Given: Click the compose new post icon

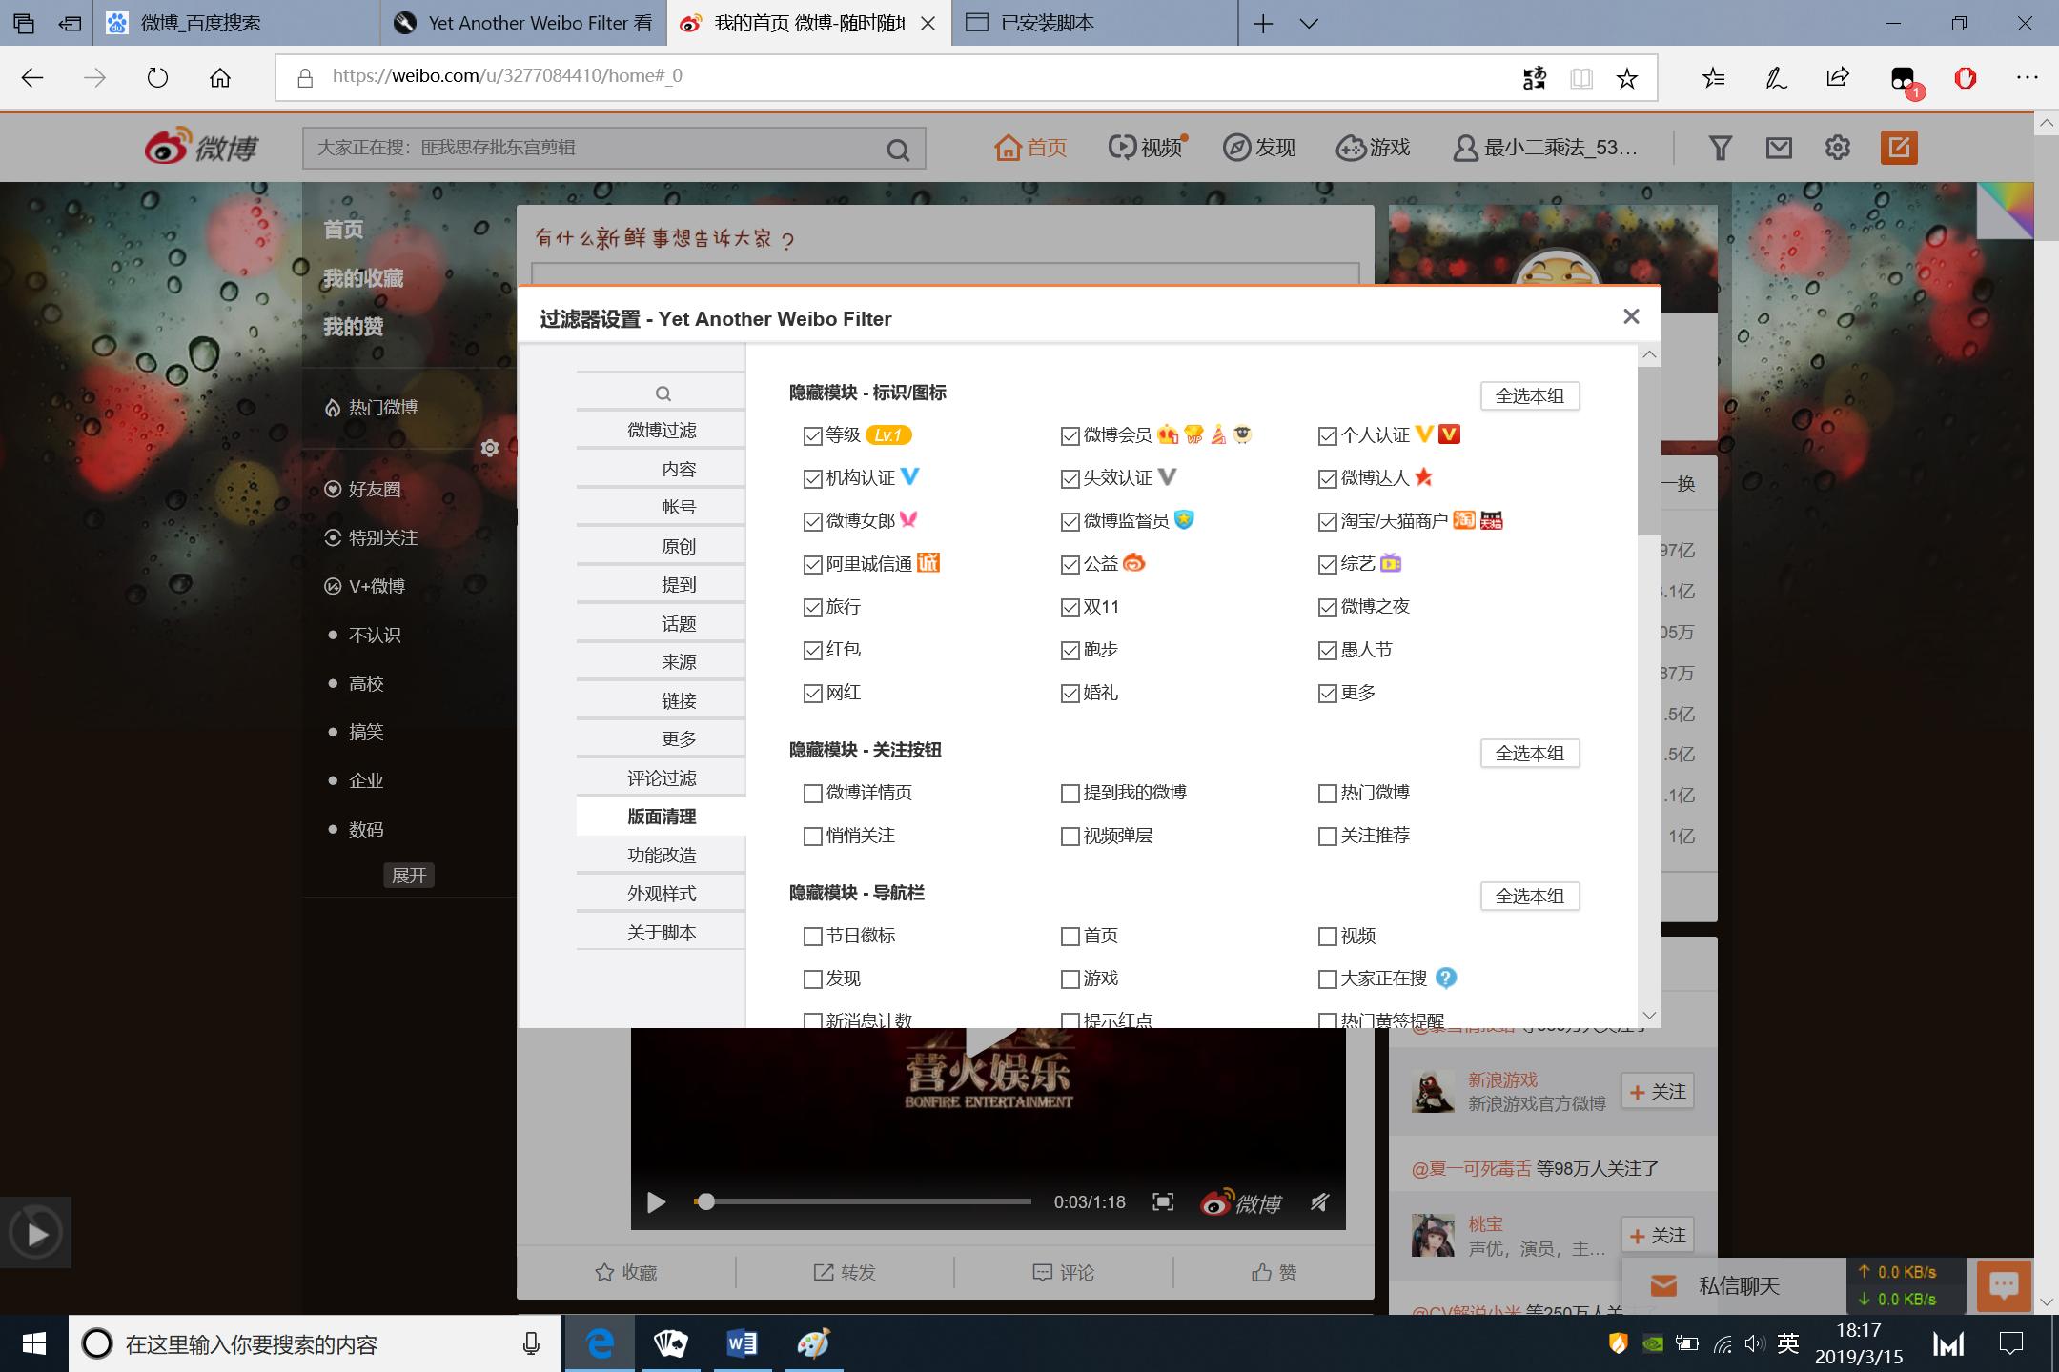Looking at the screenshot, I should [1898, 148].
